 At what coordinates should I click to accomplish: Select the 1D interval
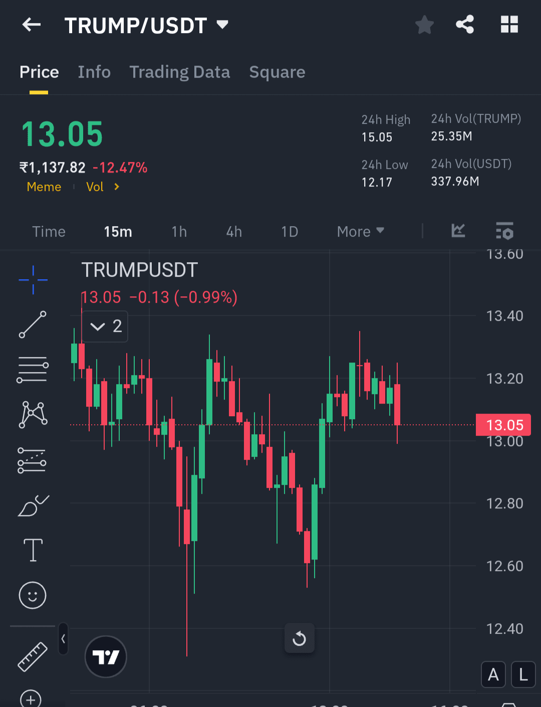point(290,232)
